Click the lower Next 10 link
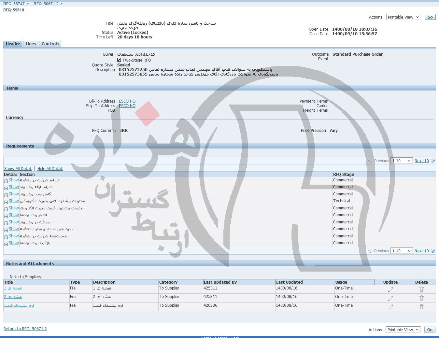Screen dimensions: 439x338 coord(421,251)
